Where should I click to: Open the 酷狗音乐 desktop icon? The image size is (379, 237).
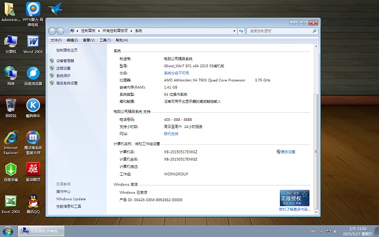coord(33,105)
